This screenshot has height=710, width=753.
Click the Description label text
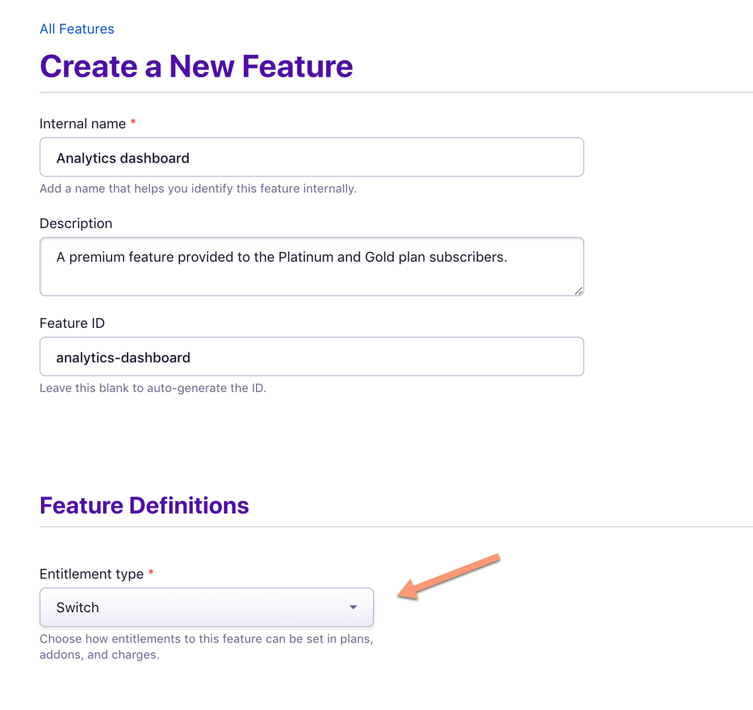[76, 223]
